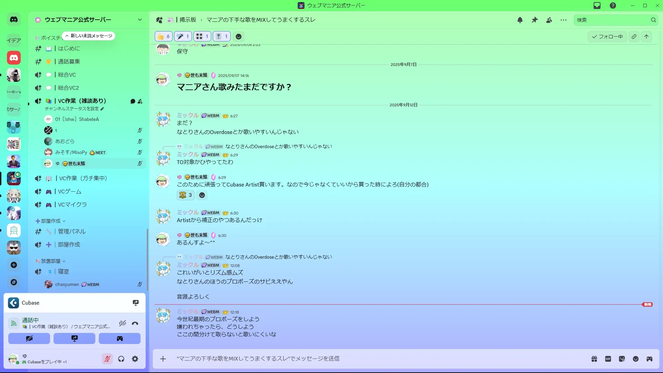Open the 通話募集 channel

tap(69, 61)
